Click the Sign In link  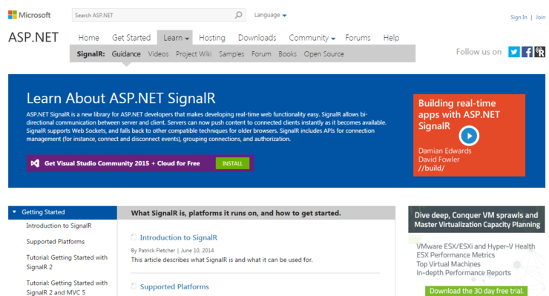point(519,17)
